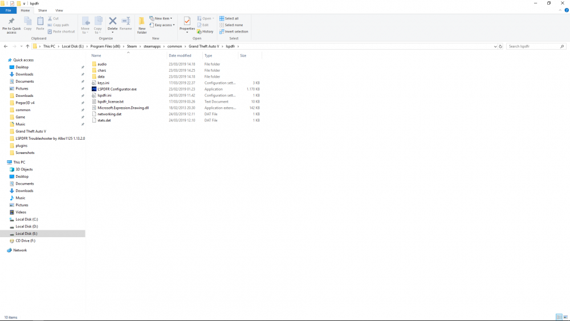Image resolution: width=570 pixels, height=321 pixels.
Task: Open the Easy access dropdown
Action: pyautogui.click(x=162, y=25)
